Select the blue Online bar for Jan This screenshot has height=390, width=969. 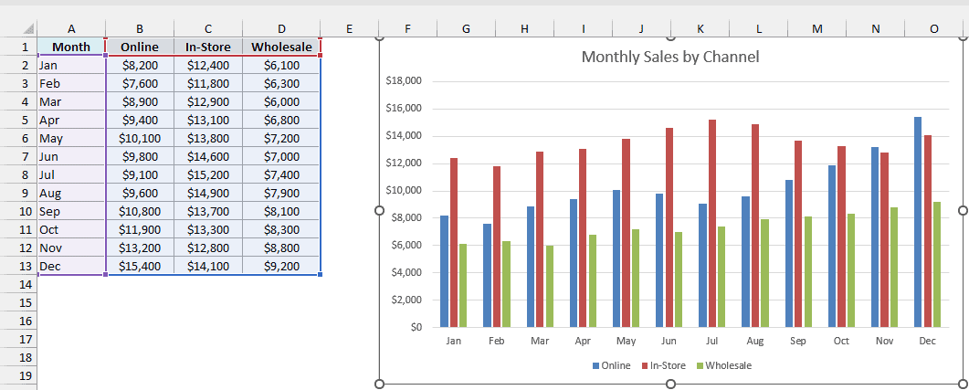[445, 271]
